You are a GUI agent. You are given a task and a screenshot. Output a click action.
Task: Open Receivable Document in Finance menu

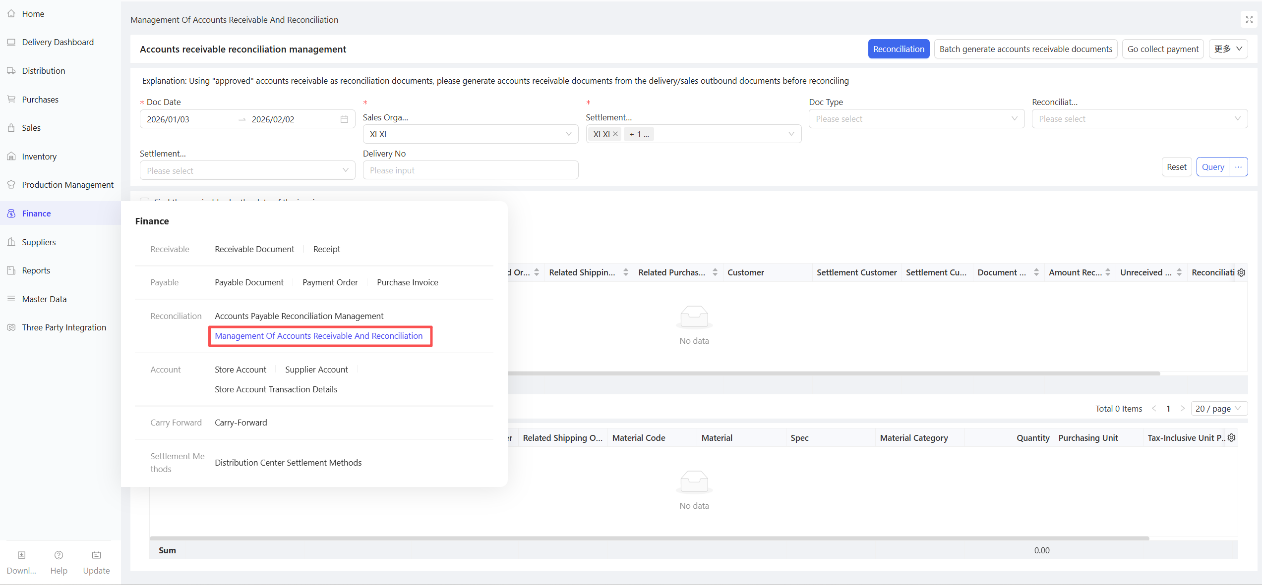pyautogui.click(x=254, y=249)
